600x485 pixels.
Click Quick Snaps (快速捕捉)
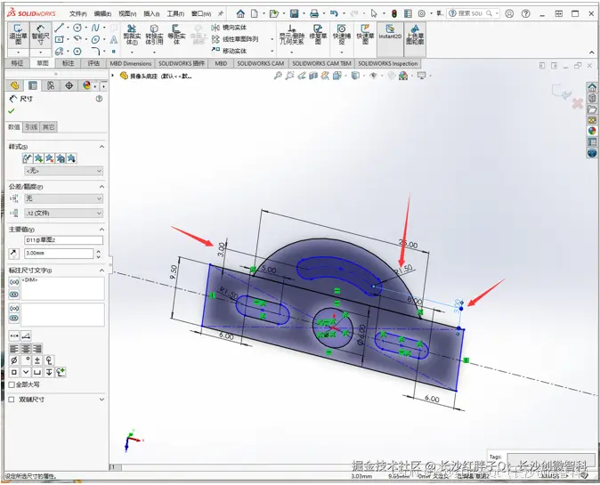click(342, 35)
